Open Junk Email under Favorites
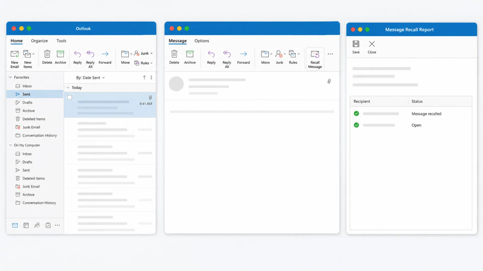The image size is (483, 271). (x=35, y=127)
